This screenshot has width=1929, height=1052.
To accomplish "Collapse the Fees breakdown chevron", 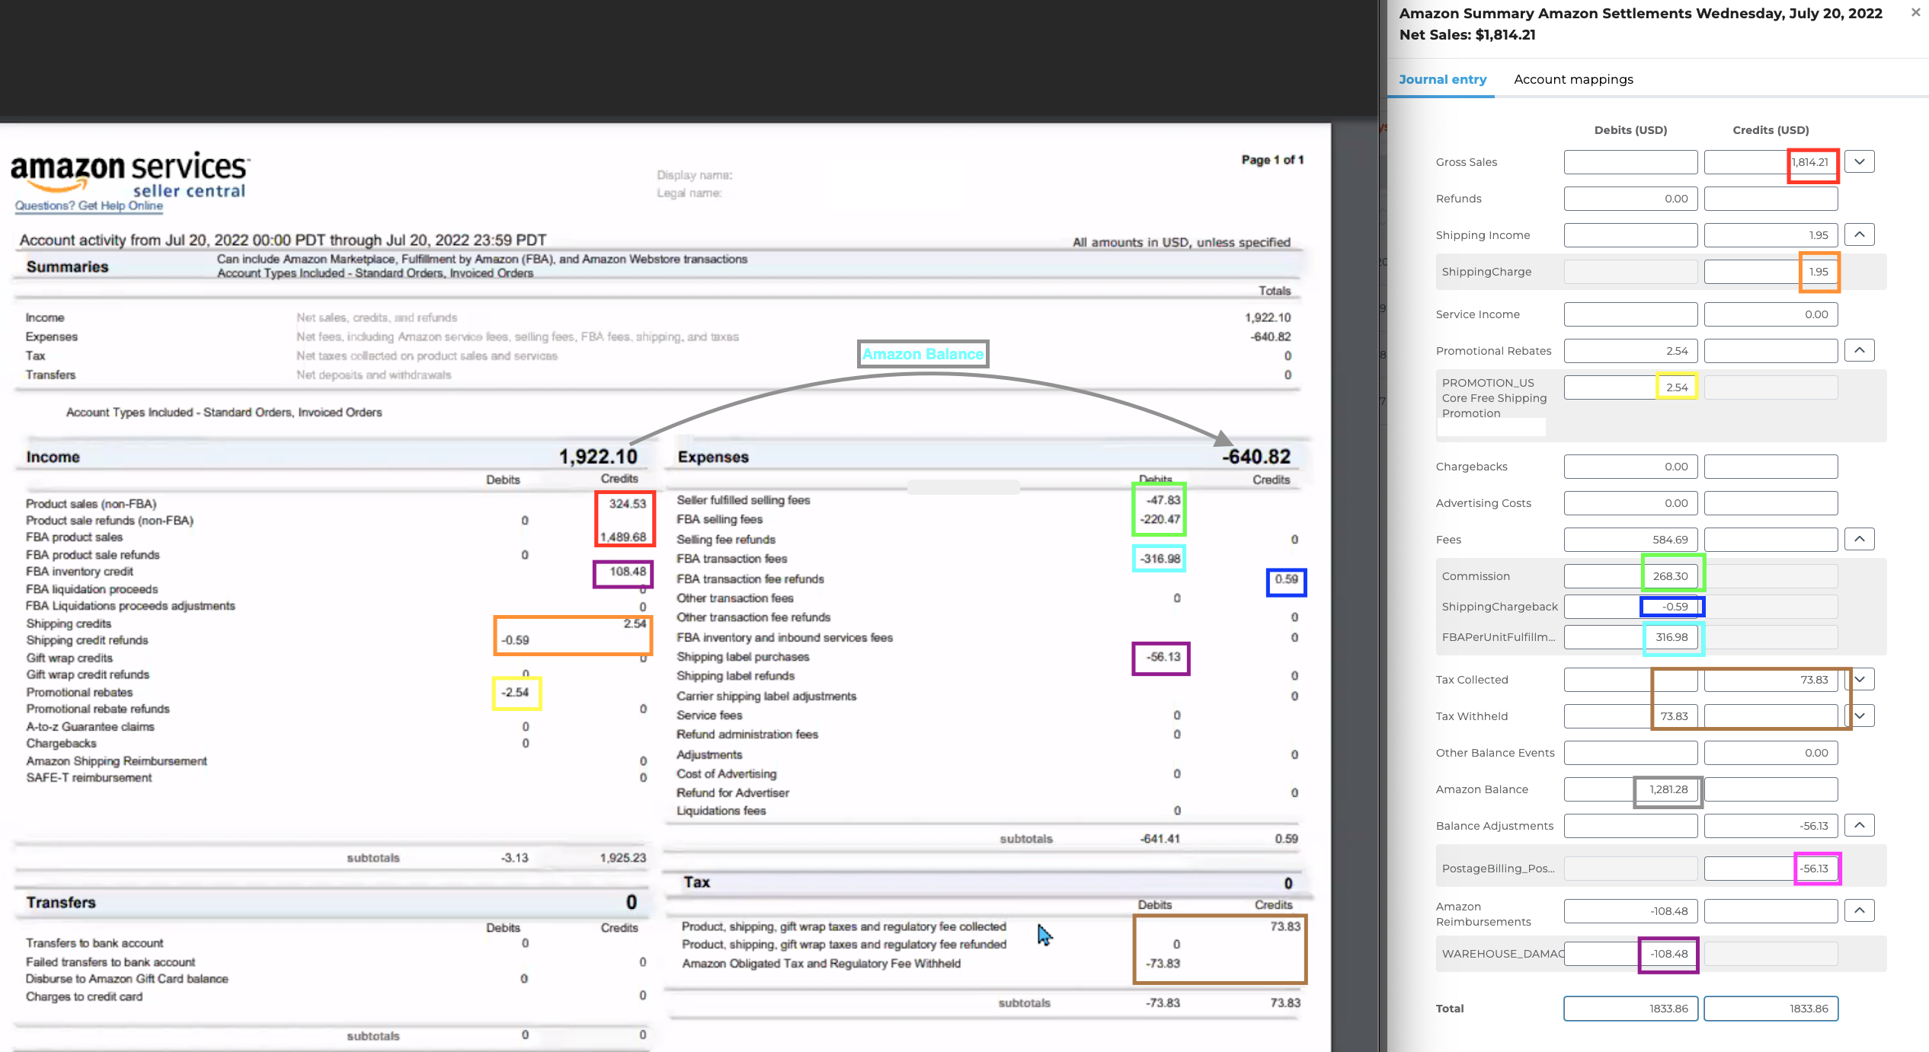I will pyautogui.click(x=1859, y=539).
